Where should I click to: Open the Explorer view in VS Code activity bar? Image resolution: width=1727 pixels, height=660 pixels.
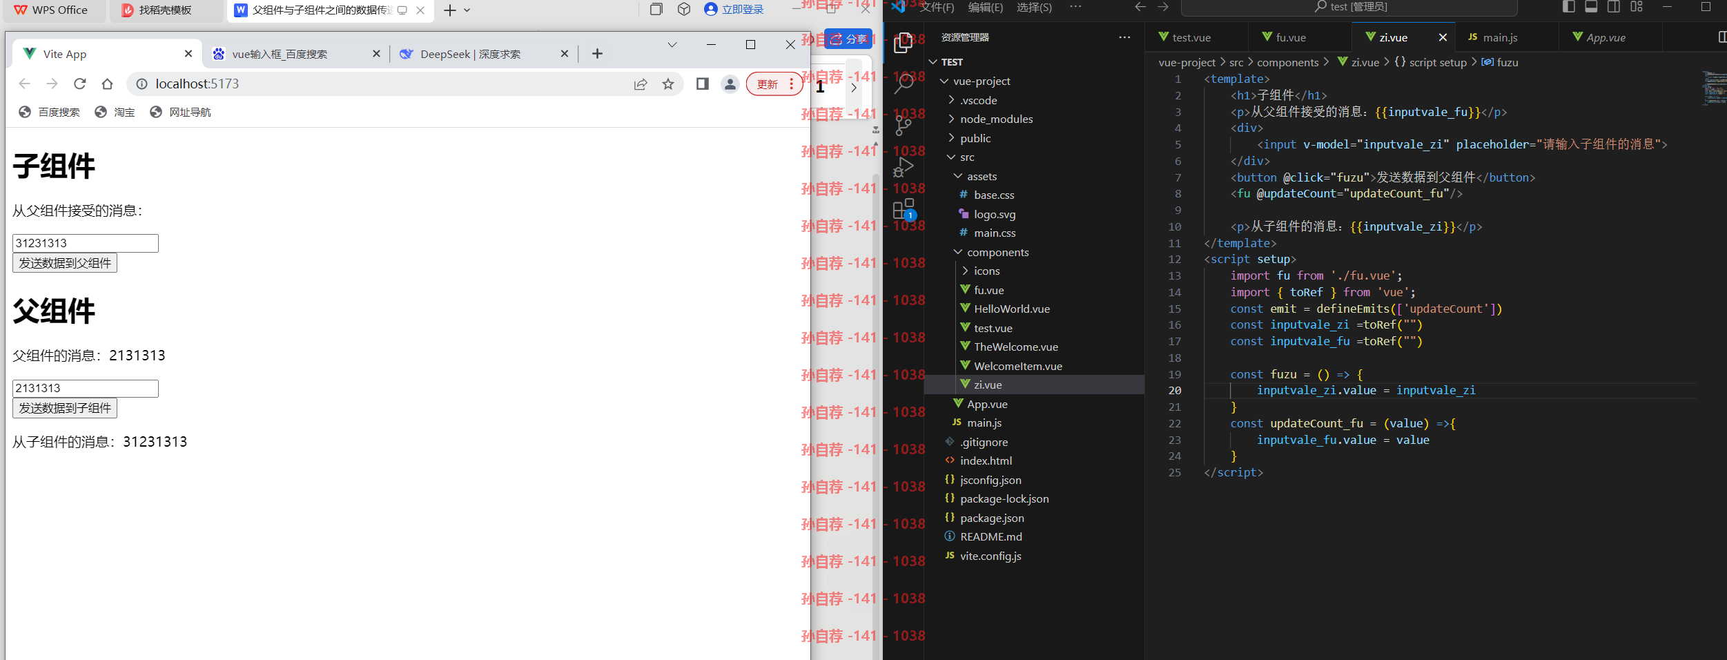click(903, 43)
